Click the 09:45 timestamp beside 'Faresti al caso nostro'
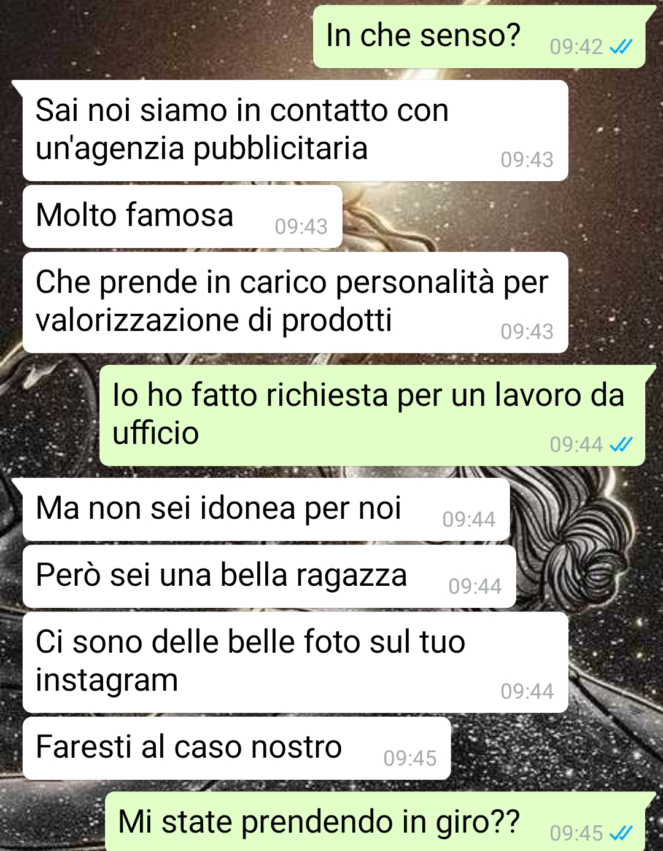The width and height of the screenshot is (663, 851). pyautogui.click(x=409, y=758)
